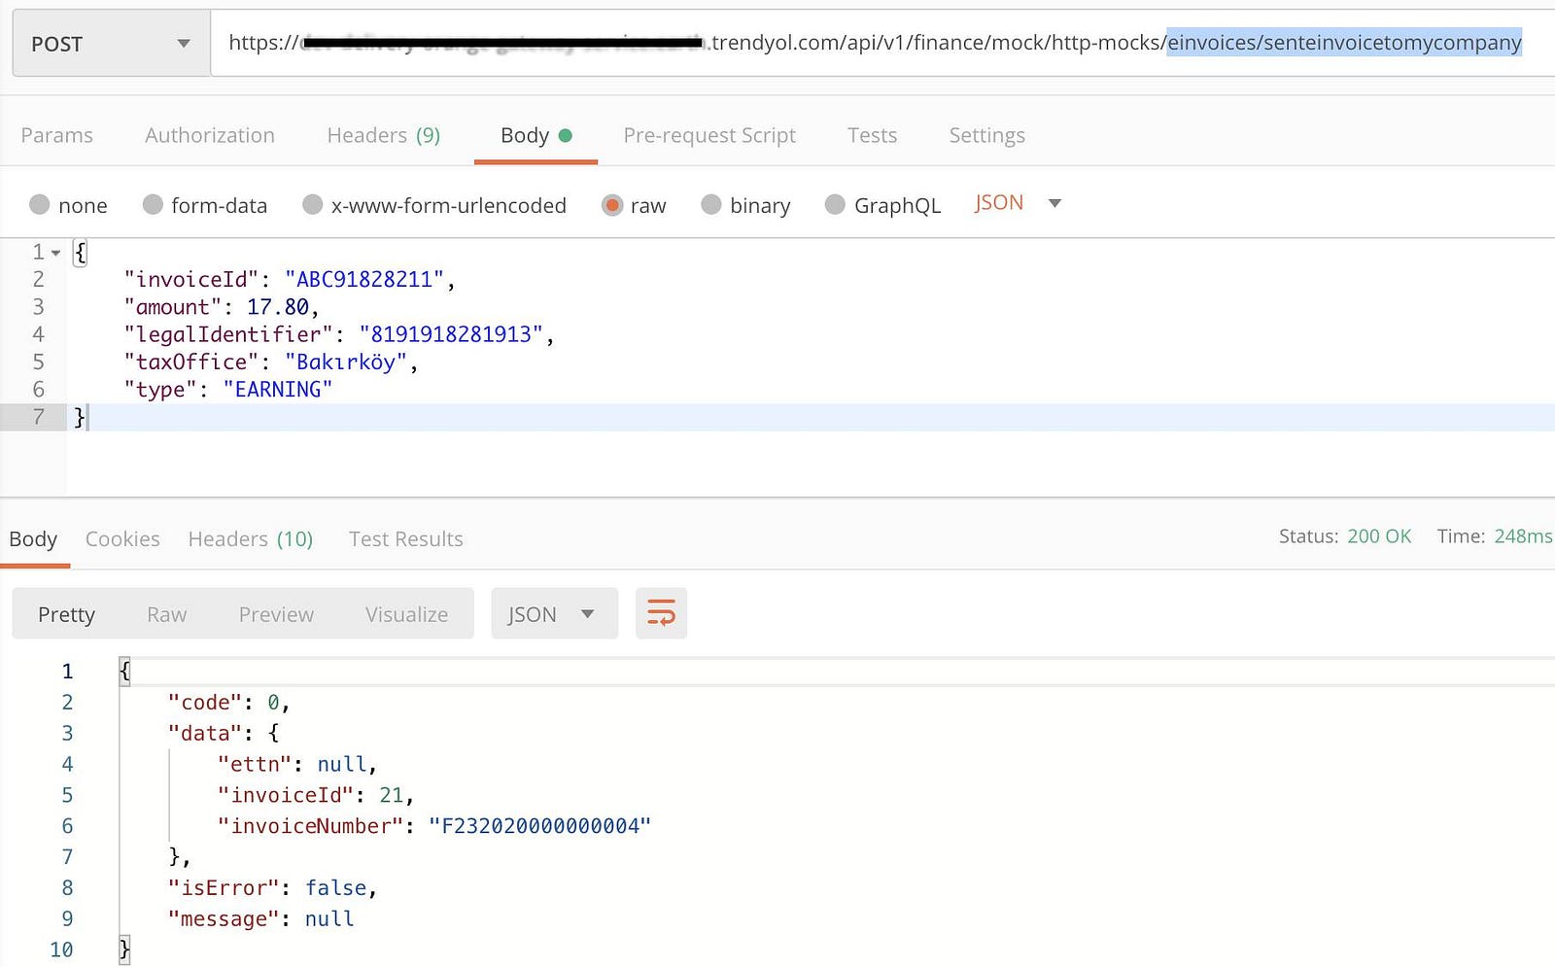Choose form-data body type
The width and height of the screenshot is (1555, 967).
pyautogui.click(x=153, y=204)
